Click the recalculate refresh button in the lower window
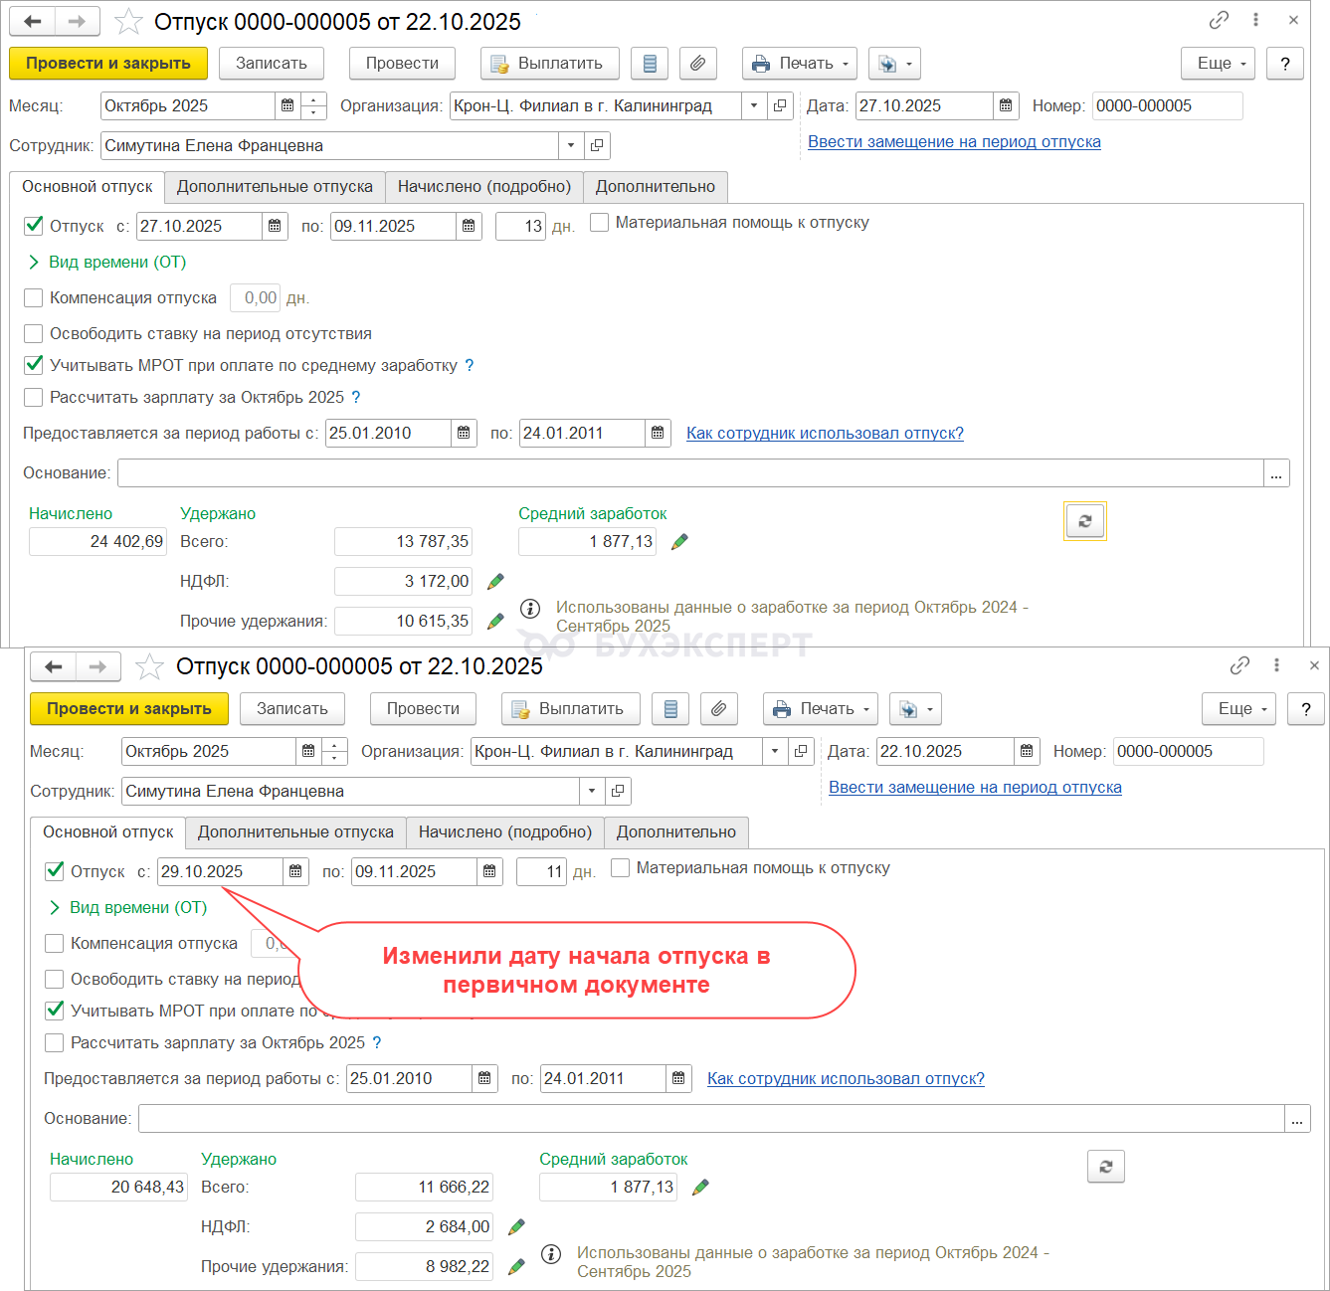This screenshot has height=1291, width=1330. pos(1106,1167)
